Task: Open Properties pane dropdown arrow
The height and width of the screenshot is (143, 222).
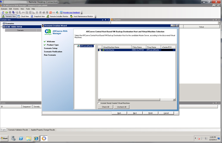Action: (x=213, y=20)
